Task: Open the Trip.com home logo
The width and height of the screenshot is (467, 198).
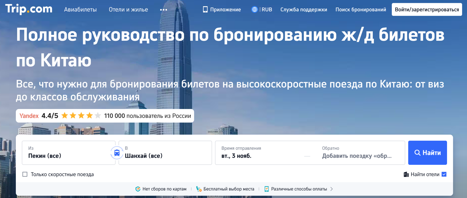Action: point(29,9)
